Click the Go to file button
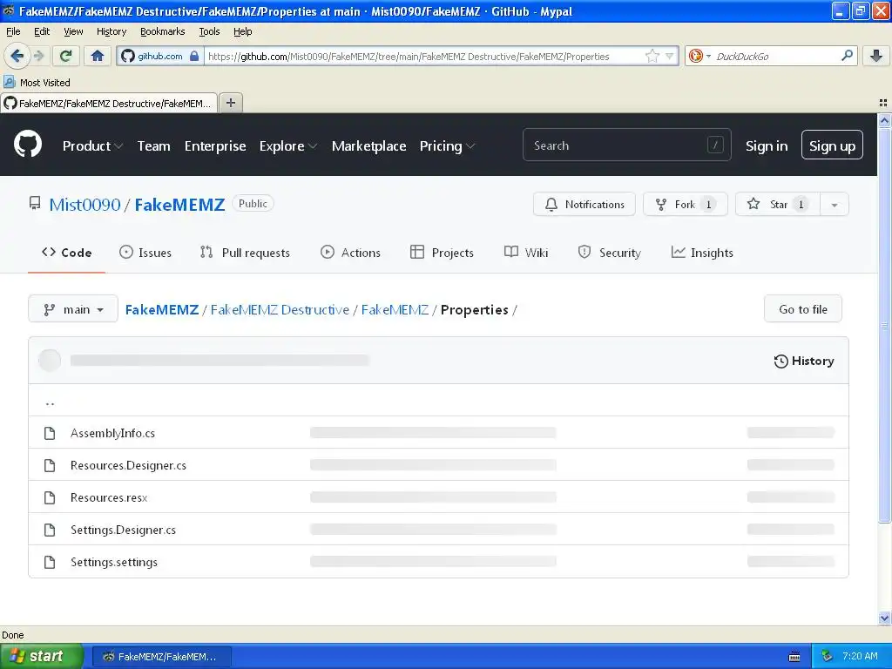The width and height of the screenshot is (892, 669). [x=802, y=309]
